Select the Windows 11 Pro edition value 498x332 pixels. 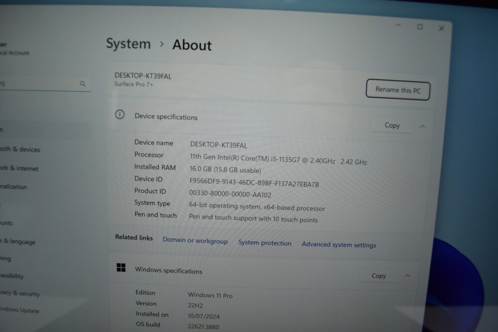point(210,295)
